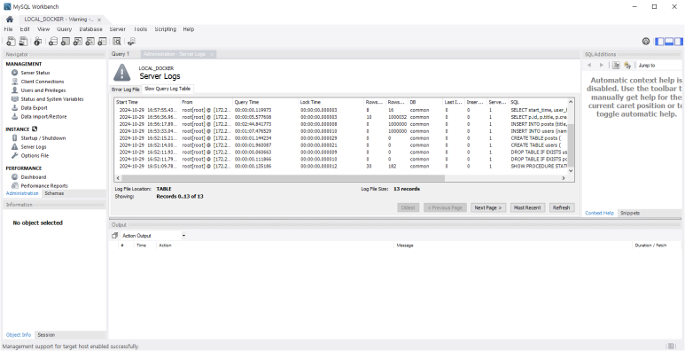Switch to the Snippets tab
This screenshot has height=351, width=685.
coord(630,214)
